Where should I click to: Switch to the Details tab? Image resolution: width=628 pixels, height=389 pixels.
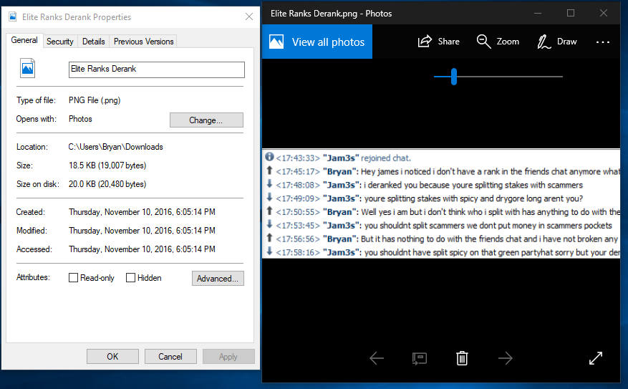tap(93, 42)
